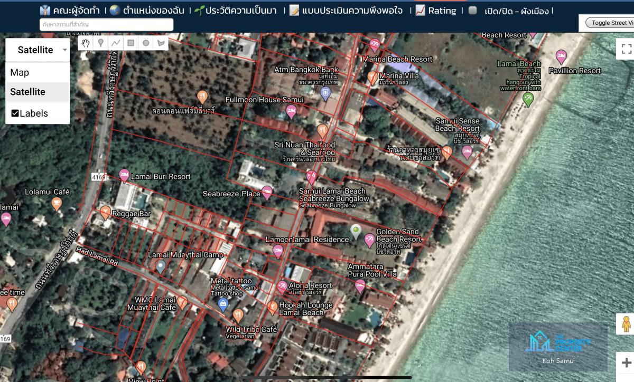Select the marker drawing tool

tap(100, 43)
